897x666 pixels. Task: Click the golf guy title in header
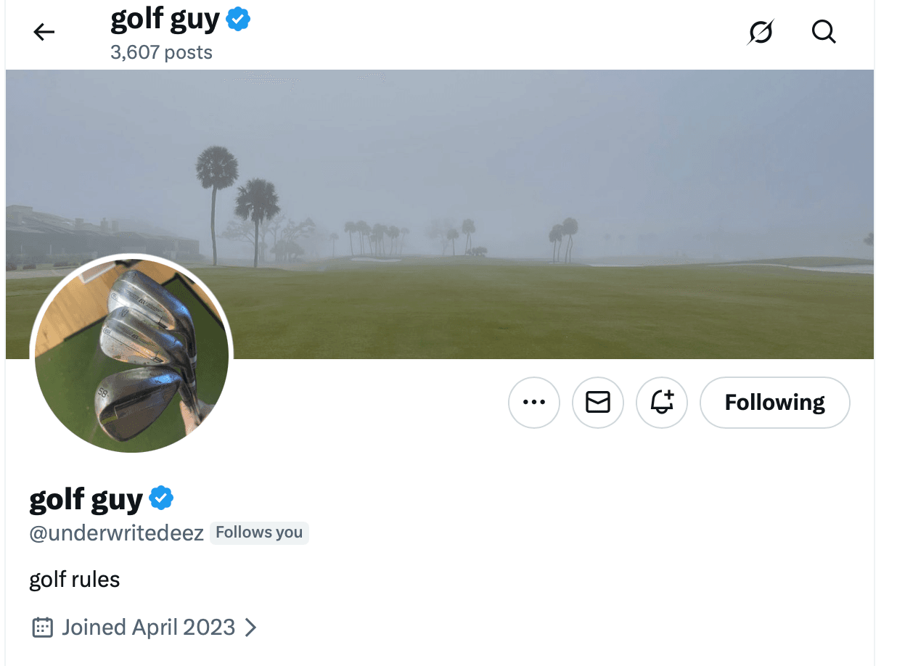point(165,20)
